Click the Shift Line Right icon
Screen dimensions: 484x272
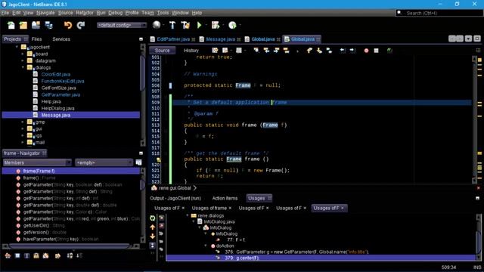(x=352, y=51)
